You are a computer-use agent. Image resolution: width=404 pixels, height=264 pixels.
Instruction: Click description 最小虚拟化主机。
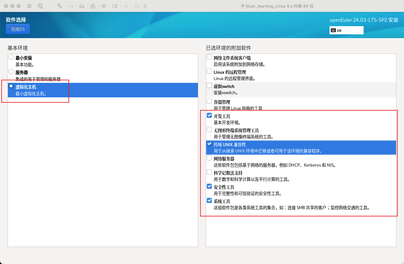point(31,94)
